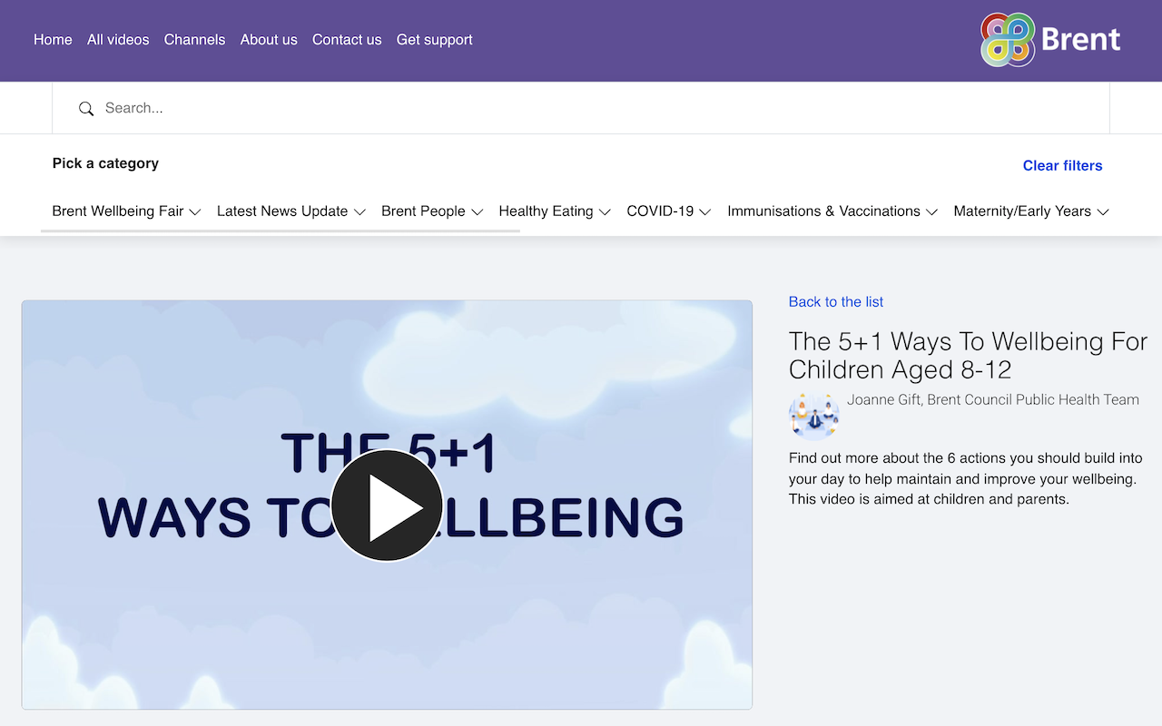The width and height of the screenshot is (1162, 726).
Task: Expand the COVID-19 category chevron
Action: [704, 212]
